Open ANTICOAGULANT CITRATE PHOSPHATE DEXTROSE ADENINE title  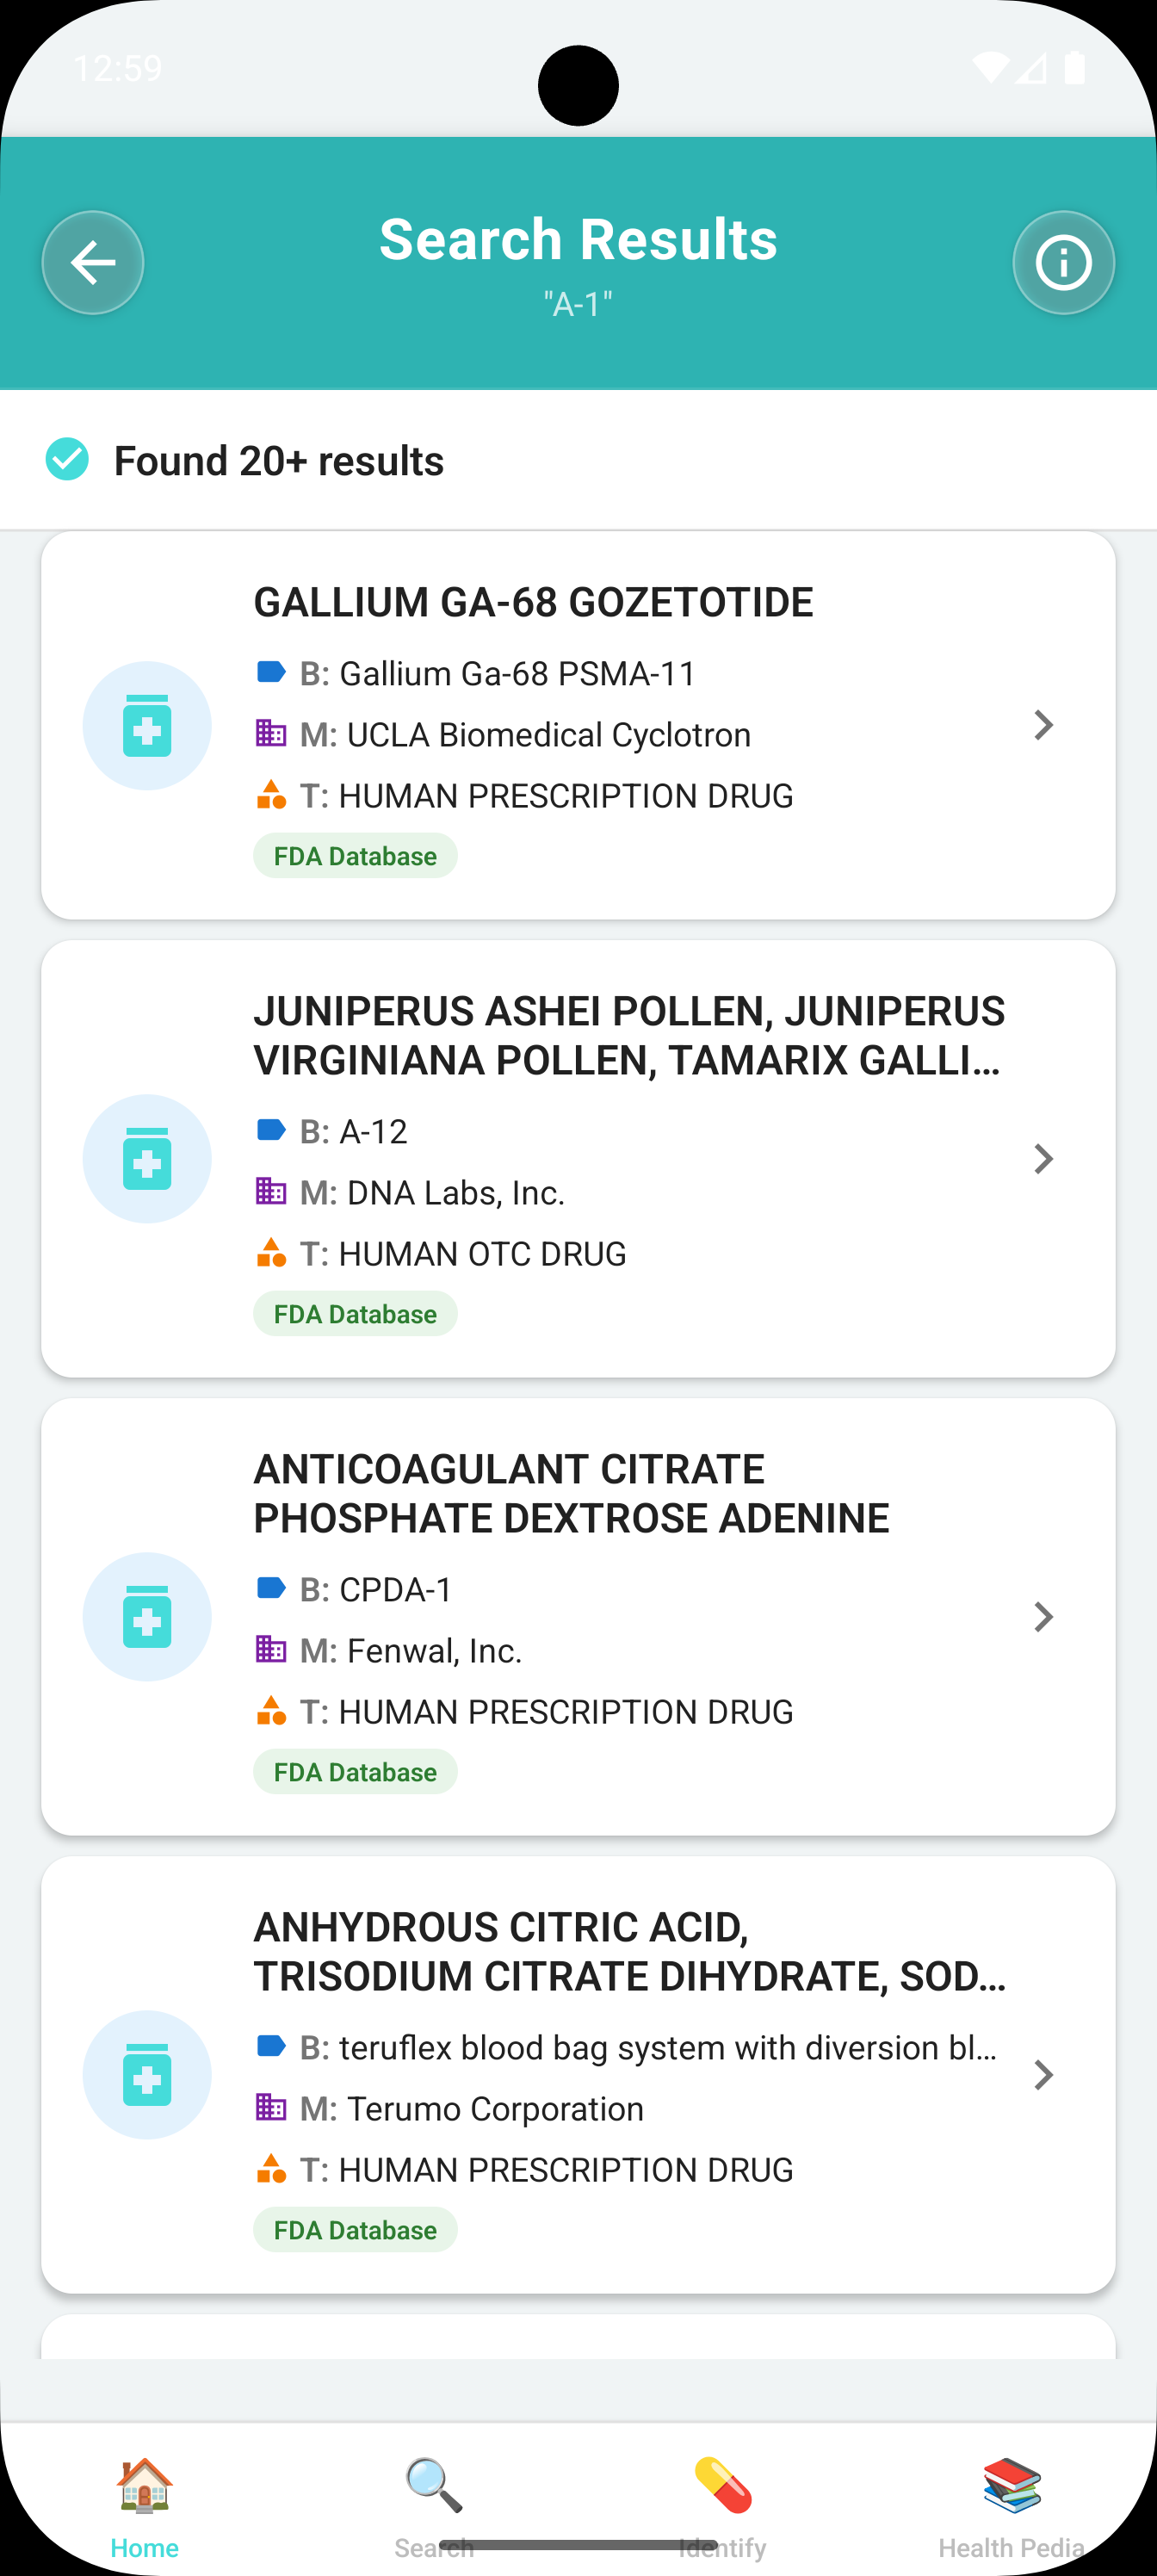pyautogui.click(x=570, y=1494)
